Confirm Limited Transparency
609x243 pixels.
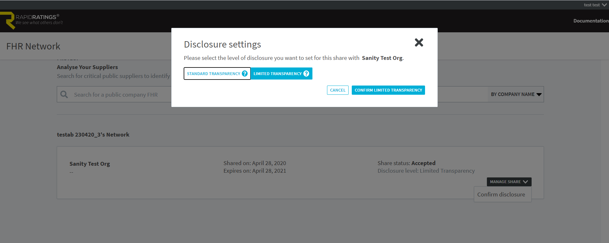pyautogui.click(x=388, y=90)
